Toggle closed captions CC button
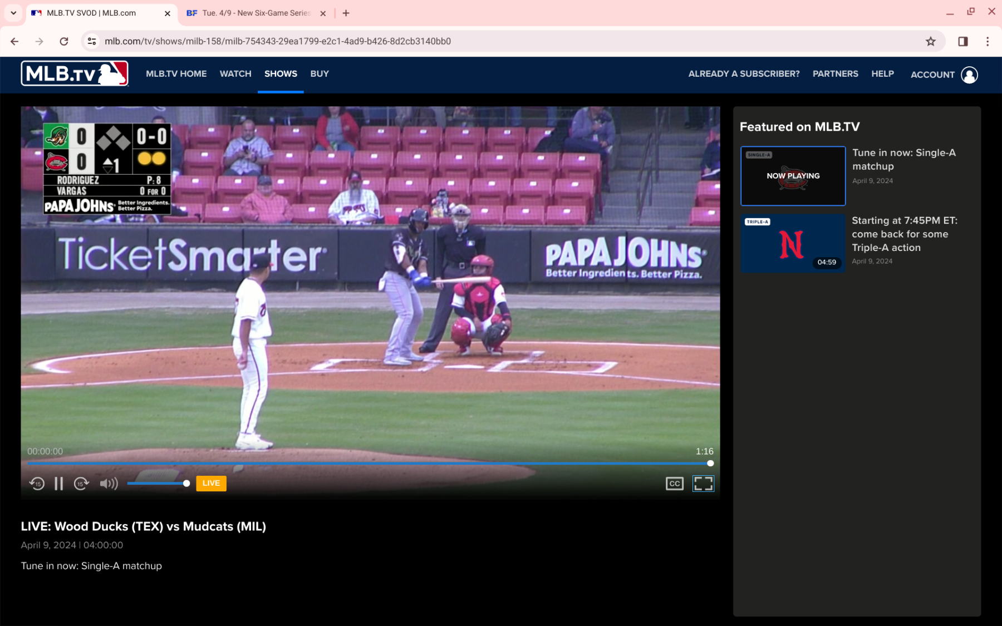The height and width of the screenshot is (626, 1002). (674, 484)
